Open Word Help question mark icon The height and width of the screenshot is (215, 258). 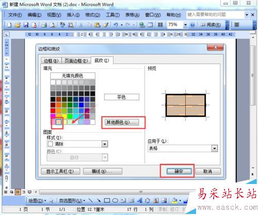[192, 25]
